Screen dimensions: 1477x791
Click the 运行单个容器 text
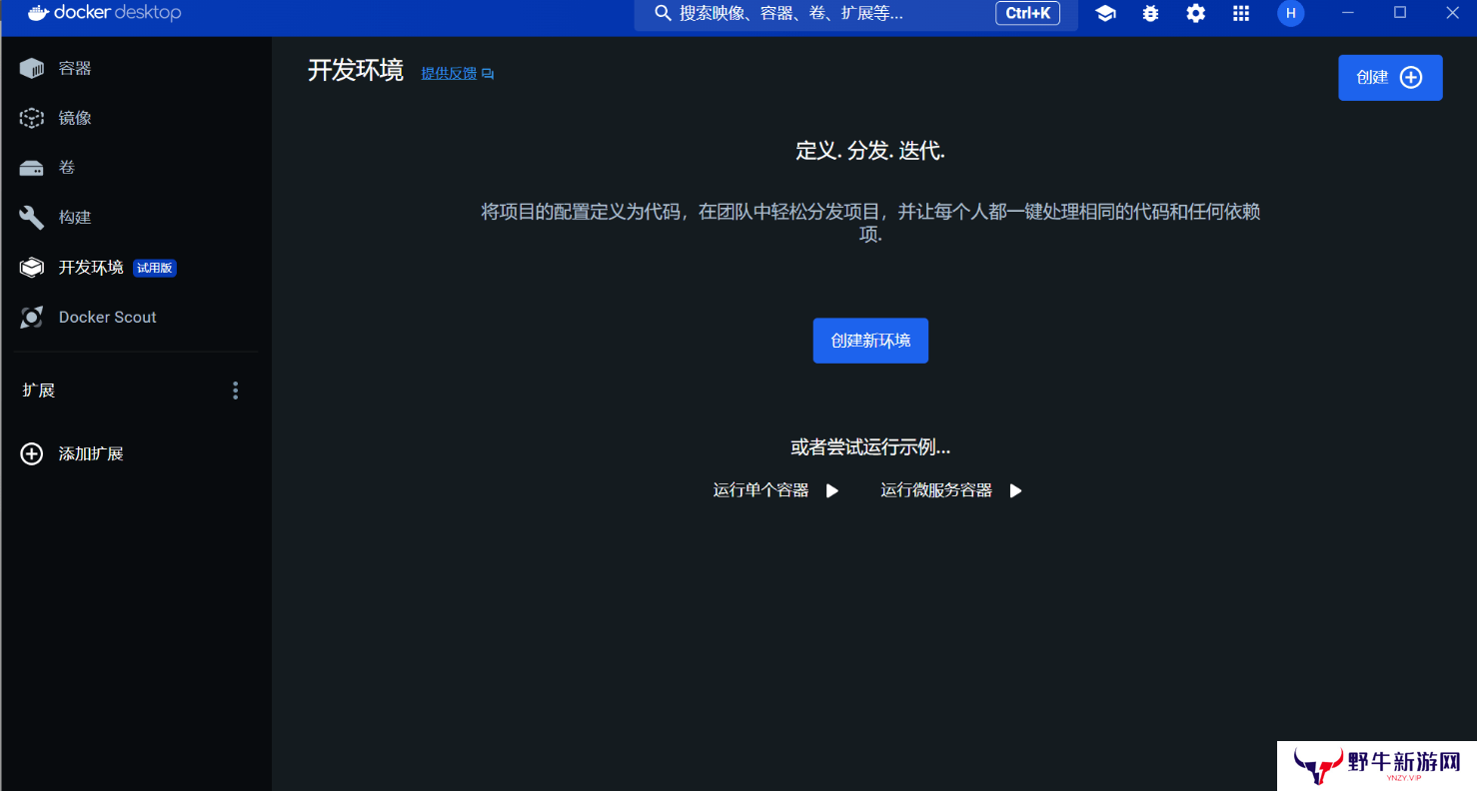tap(761, 490)
